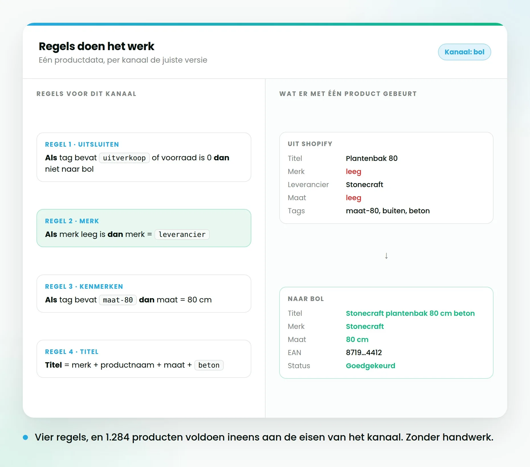Select the highlighted Regel 2 Merk card
The image size is (530, 467).
click(x=144, y=228)
